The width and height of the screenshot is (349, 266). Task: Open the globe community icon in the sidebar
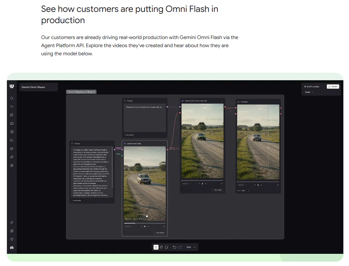tap(12, 165)
